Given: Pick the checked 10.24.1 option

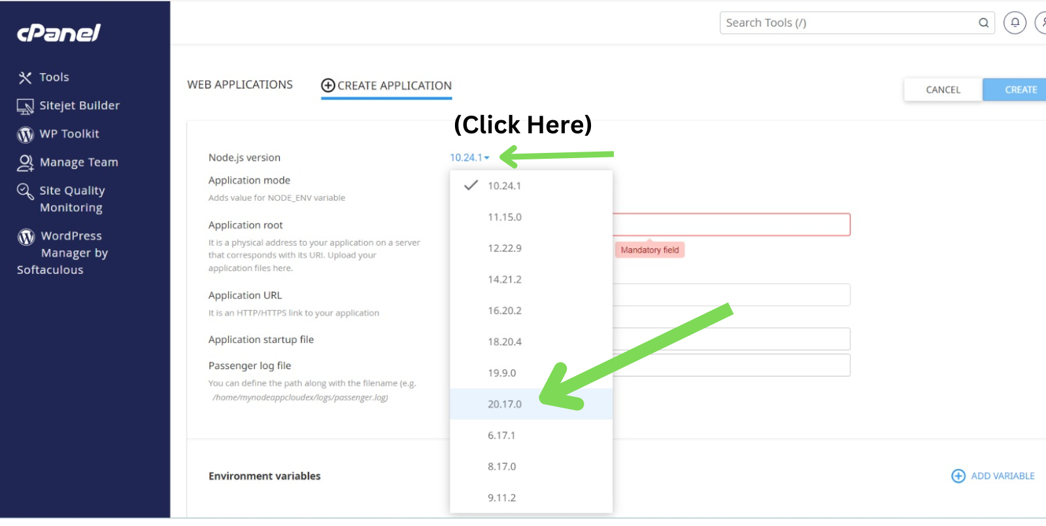Looking at the screenshot, I should pyautogui.click(x=505, y=186).
